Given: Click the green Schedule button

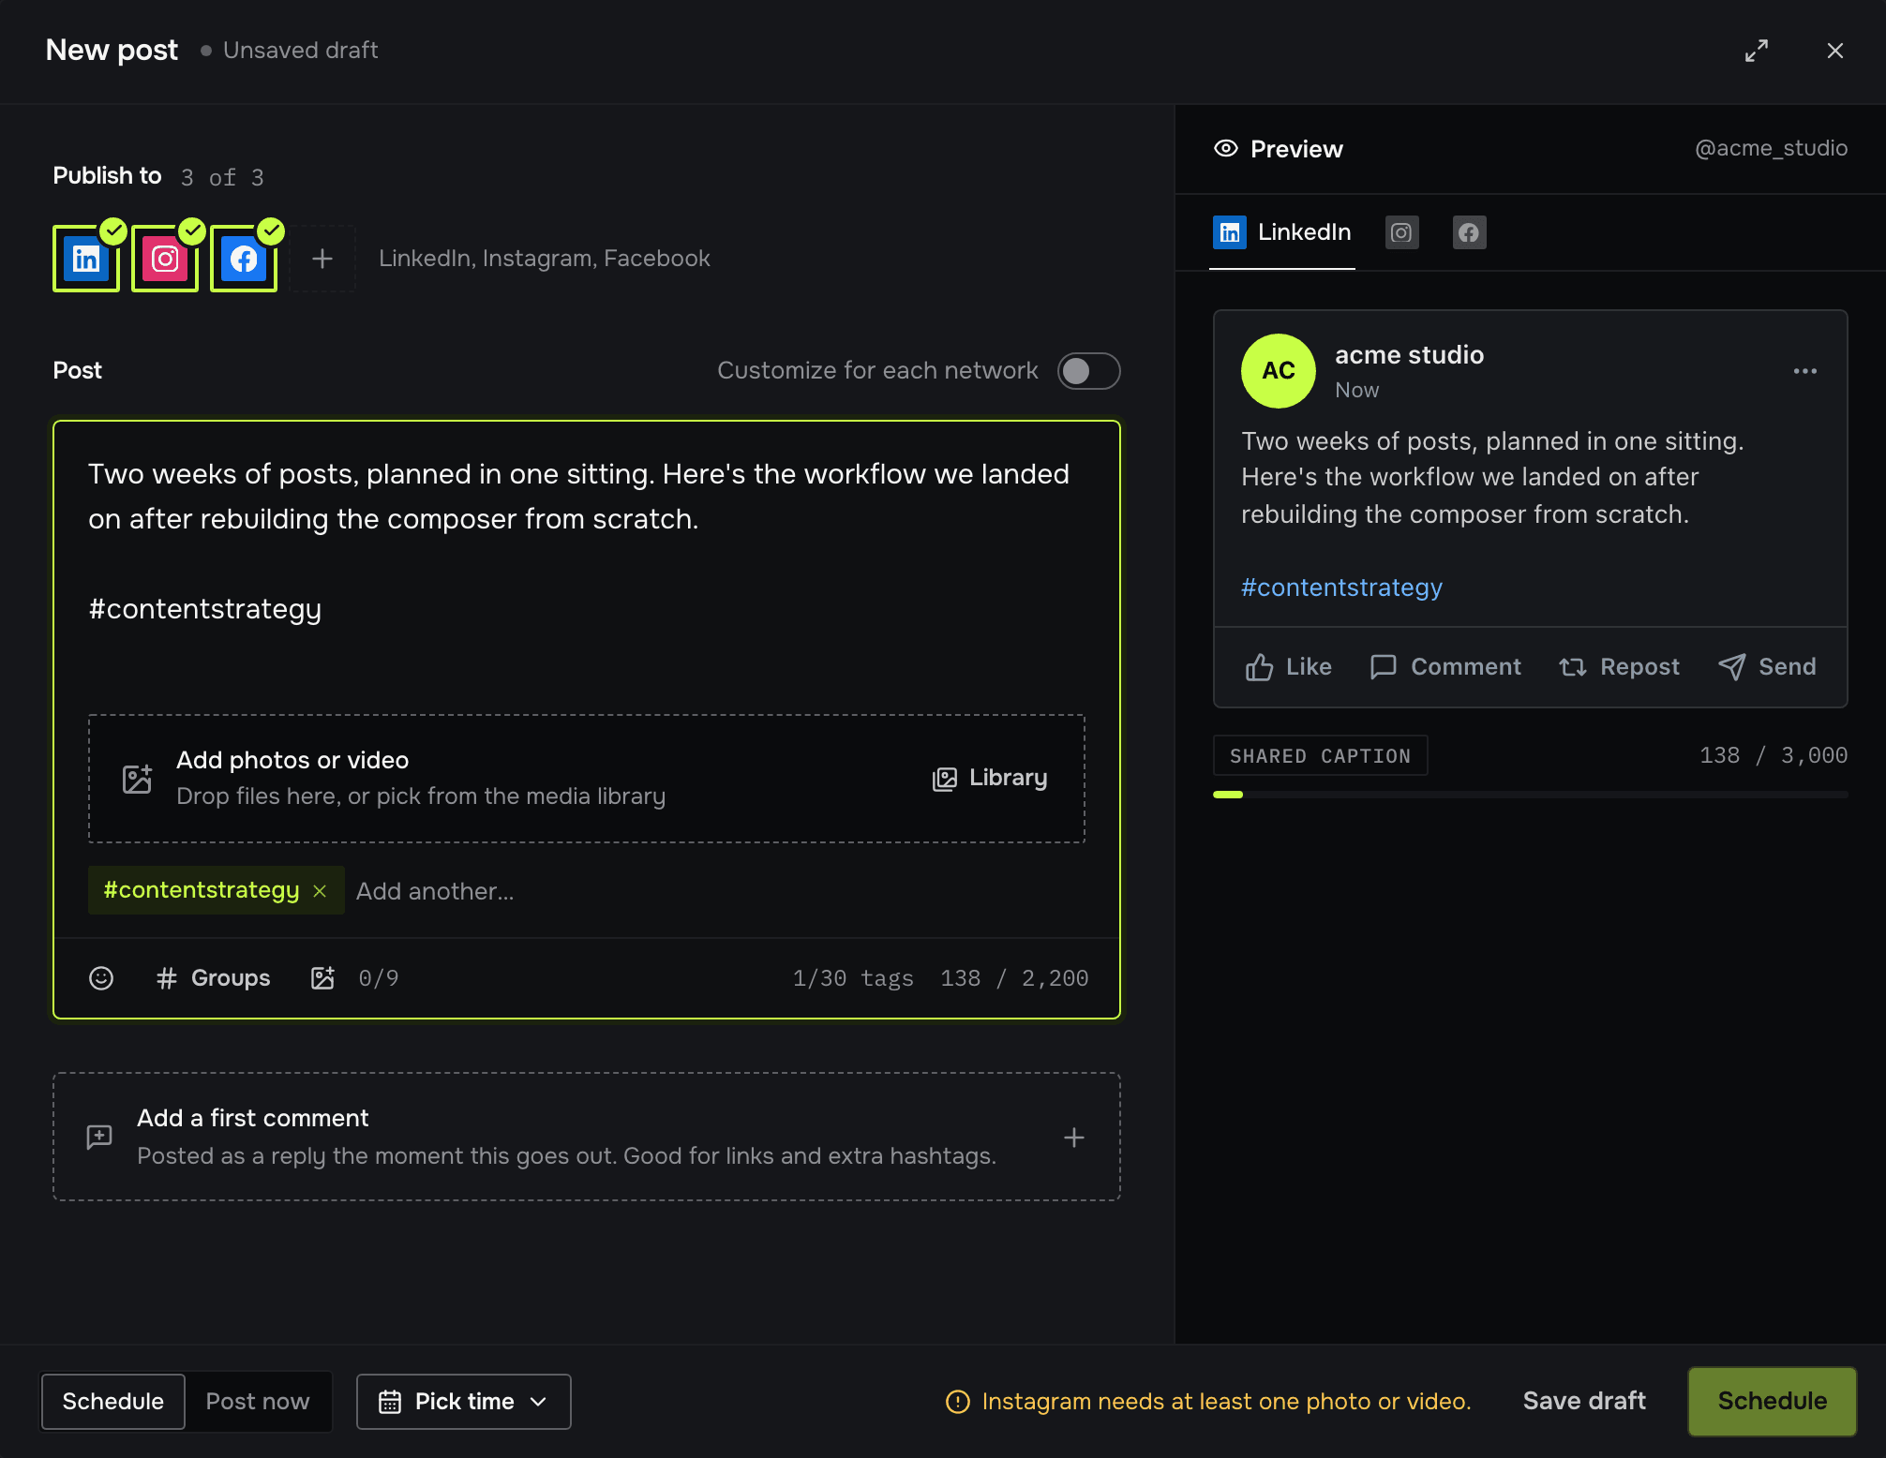Looking at the screenshot, I should (x=1773, y=1402).
